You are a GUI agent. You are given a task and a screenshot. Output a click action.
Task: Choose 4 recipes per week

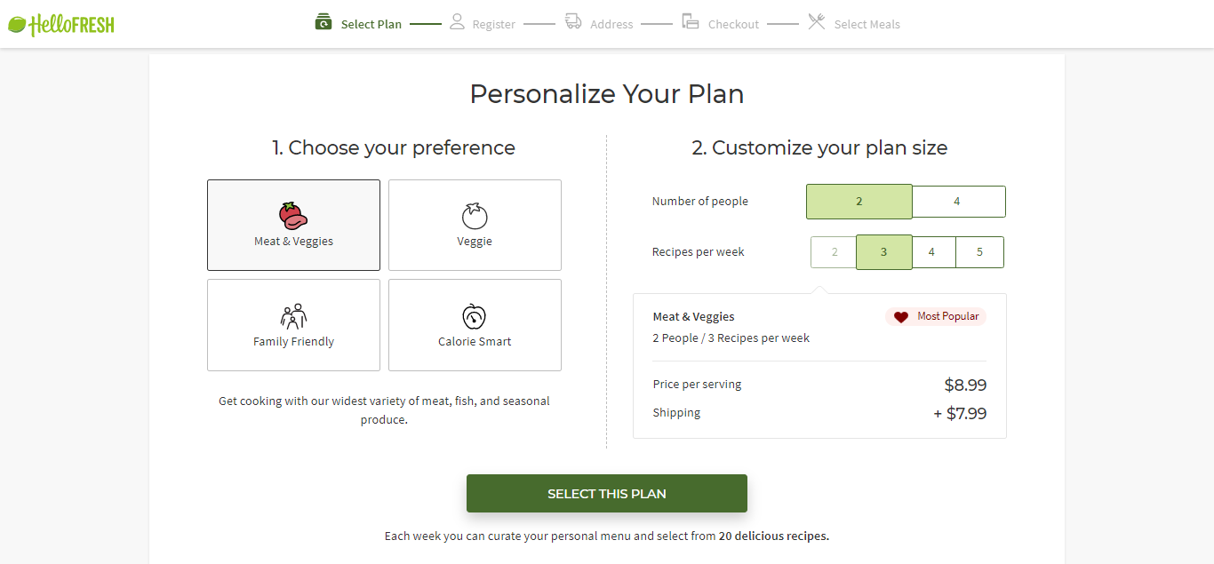tap(931, 252)
